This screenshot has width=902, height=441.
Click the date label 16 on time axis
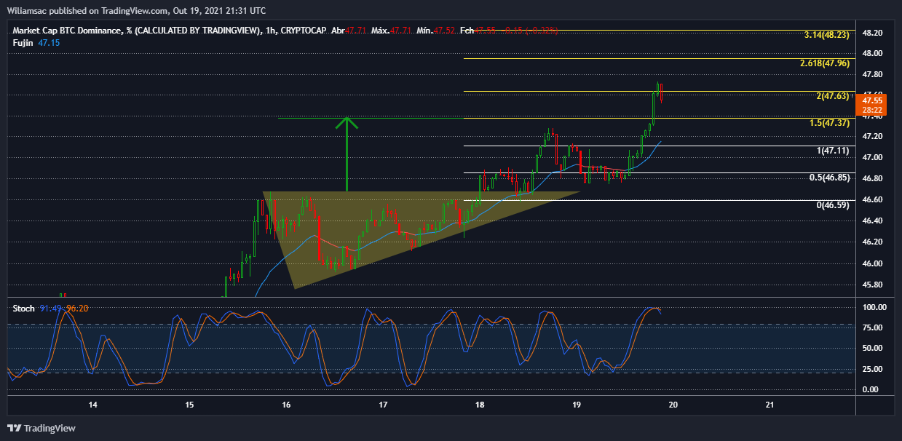point(286,405)
